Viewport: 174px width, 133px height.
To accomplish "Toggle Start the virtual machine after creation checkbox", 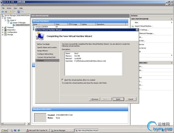I will point(63,80).
